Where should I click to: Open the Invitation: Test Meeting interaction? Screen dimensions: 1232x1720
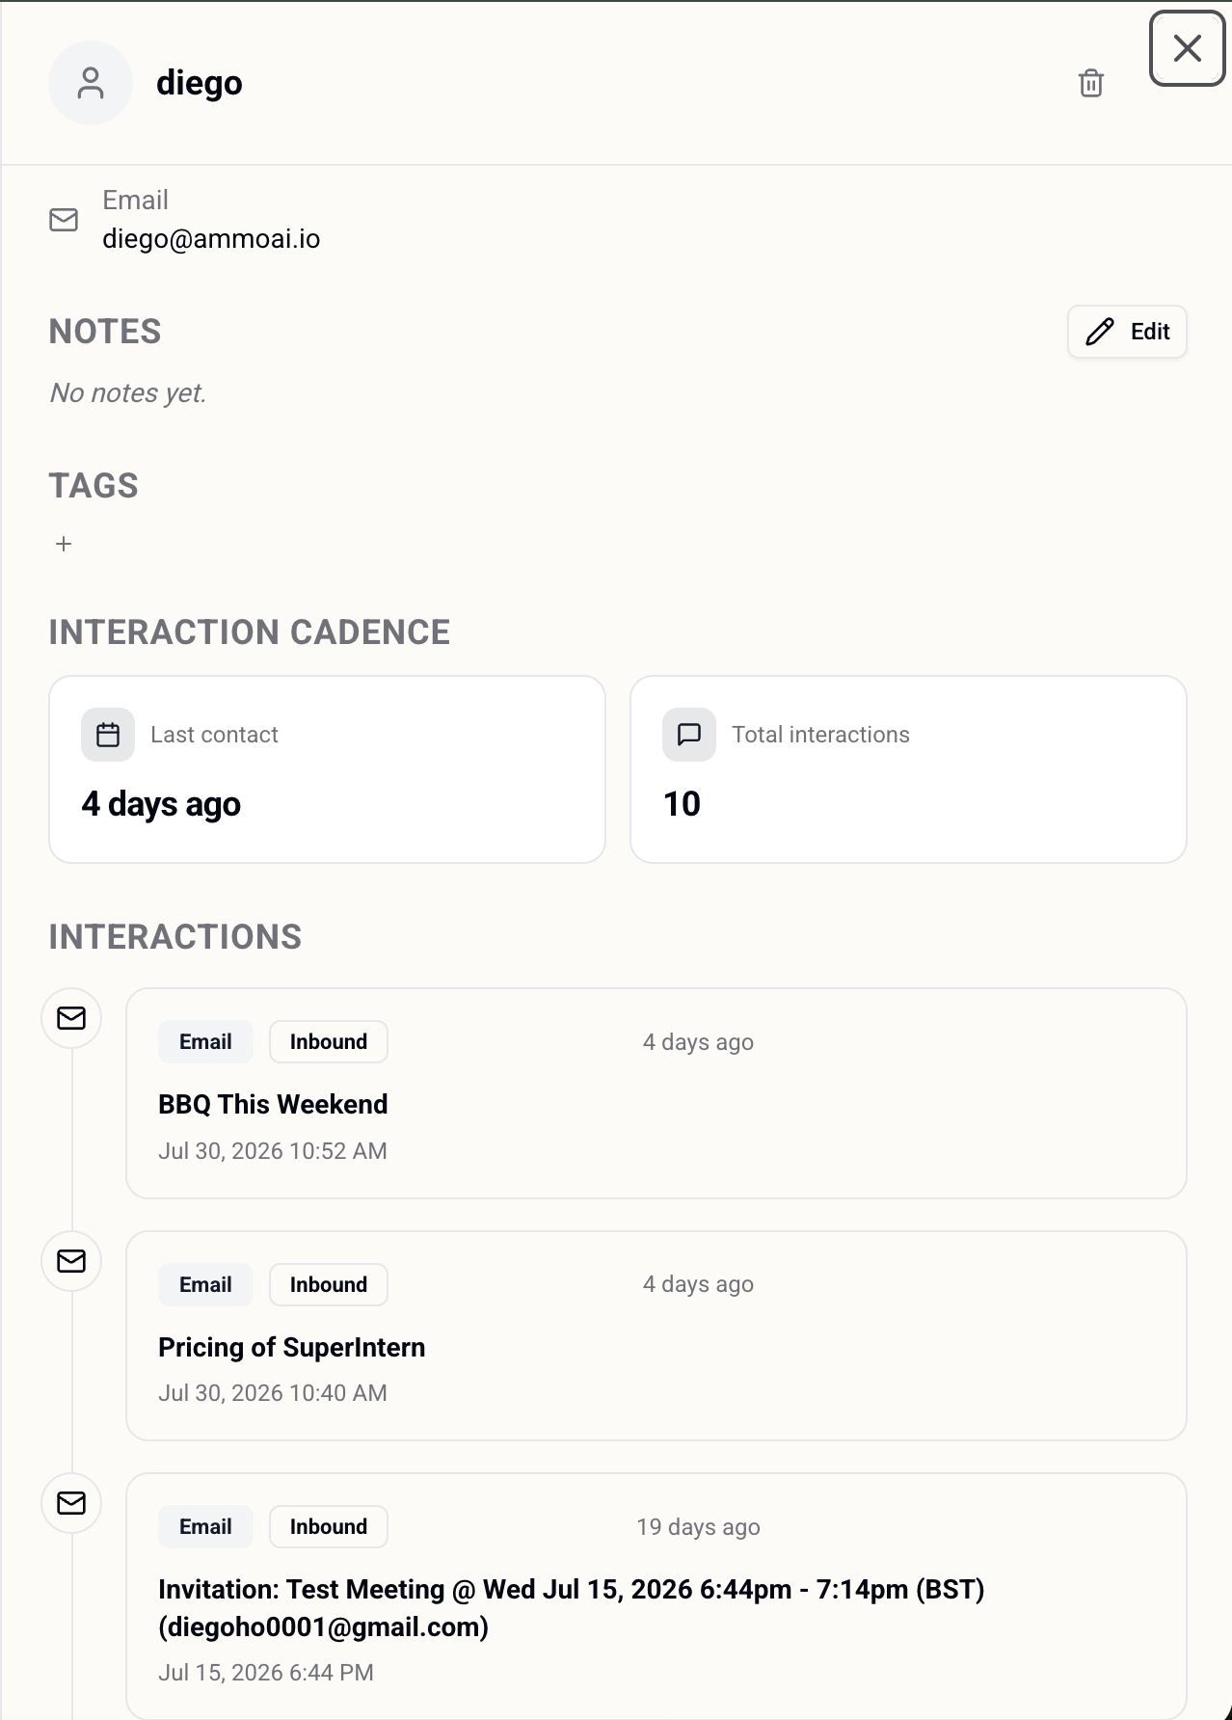coord(656,1596)
